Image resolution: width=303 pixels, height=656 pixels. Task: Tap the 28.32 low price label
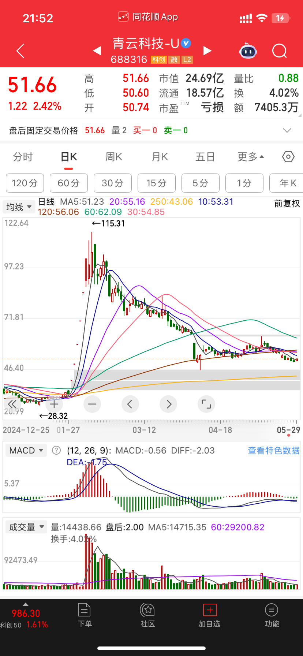tap(53, 416)
